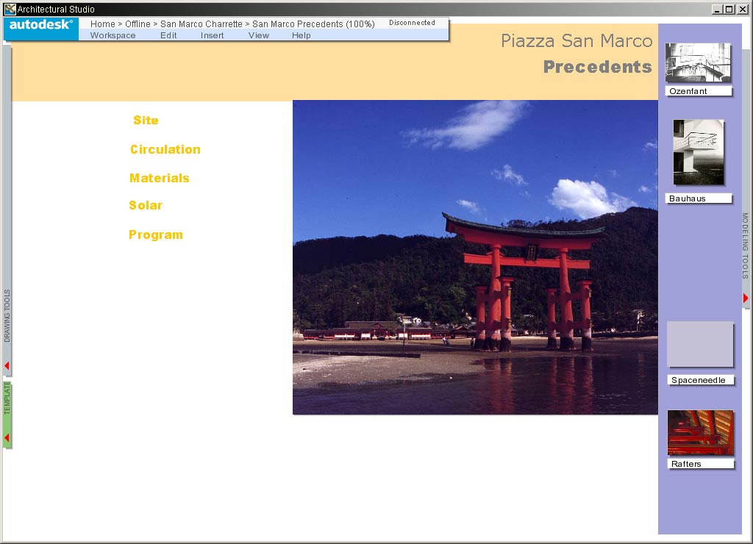
Task: Expand the Template panel arrow
Action: [x=7, y=438]
